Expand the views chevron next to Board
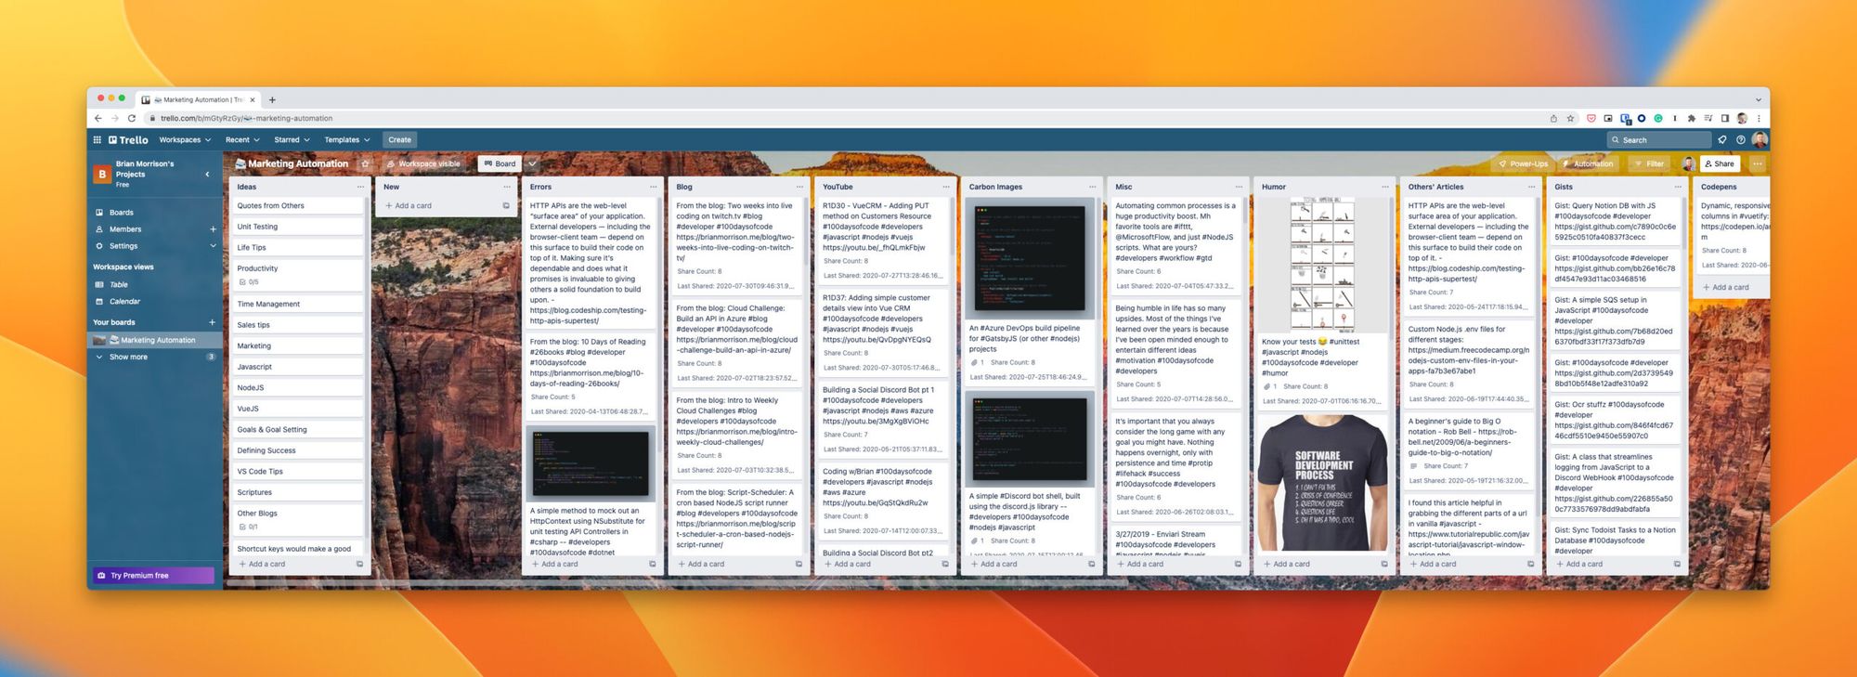This screenshot has width=1857, height=677. click(533, 163)
